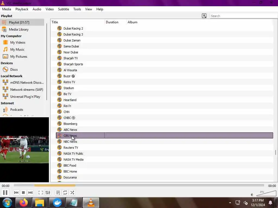The width and height of the screenshot is (278, 208).
Task: Select Biz TV stream icon
Action: (x=59, y=94)
